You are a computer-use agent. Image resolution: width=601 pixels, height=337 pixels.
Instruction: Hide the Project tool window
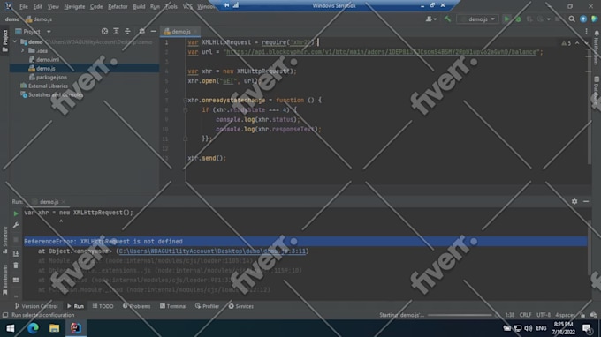coord(153,32)
